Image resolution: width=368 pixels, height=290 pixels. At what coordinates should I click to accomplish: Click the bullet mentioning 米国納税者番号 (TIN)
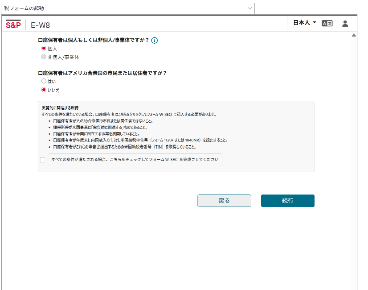point(125,147)
